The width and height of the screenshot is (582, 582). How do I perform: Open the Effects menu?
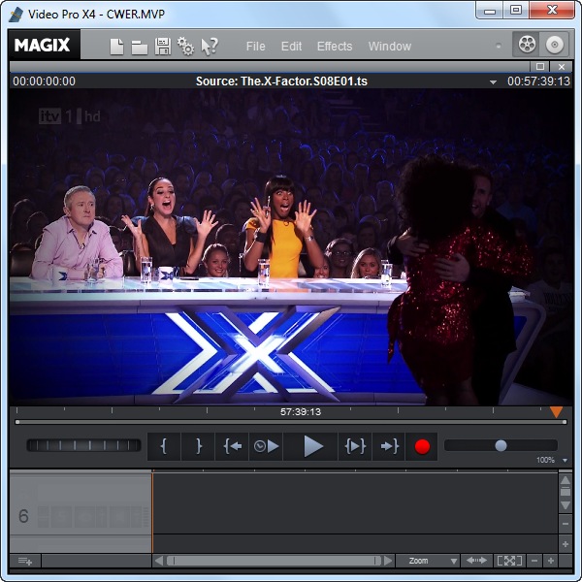tap(335, 47)
